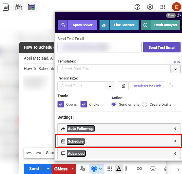Copy personalization field with clipboard icon
182x174 pixels.
click(170, 85)
